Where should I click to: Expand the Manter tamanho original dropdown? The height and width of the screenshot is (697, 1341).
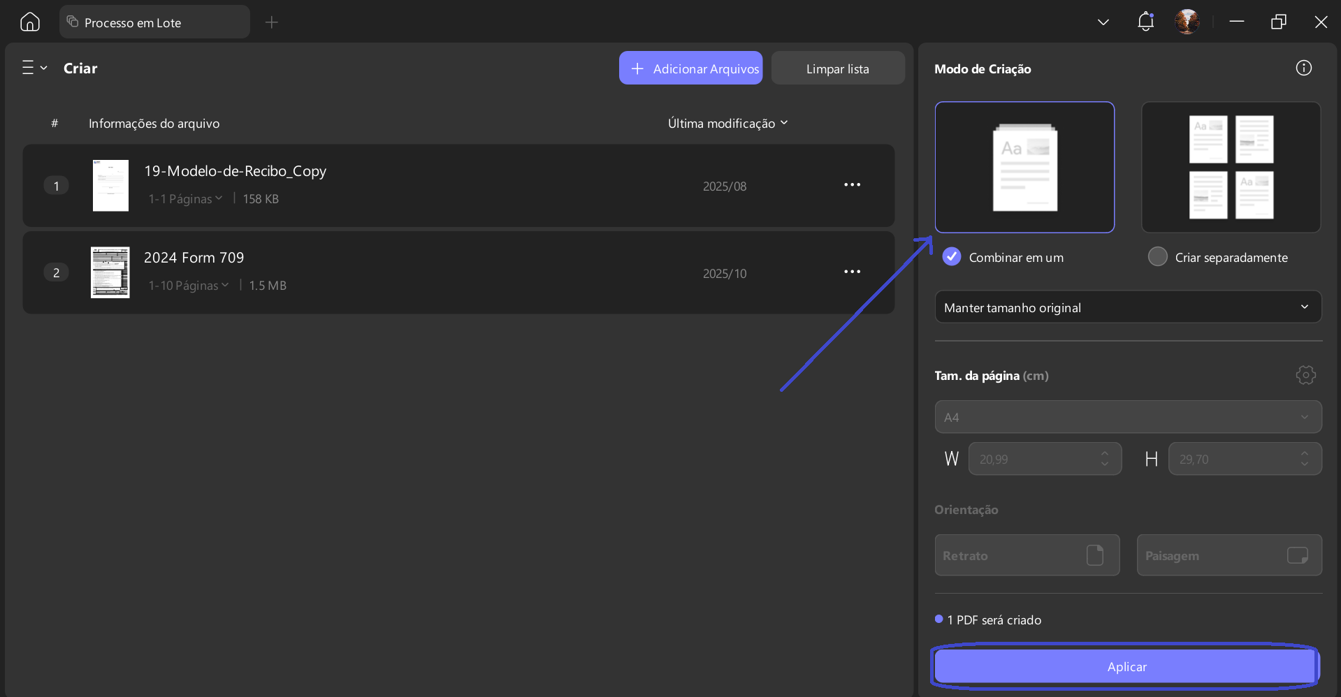tap(1127, 307)
